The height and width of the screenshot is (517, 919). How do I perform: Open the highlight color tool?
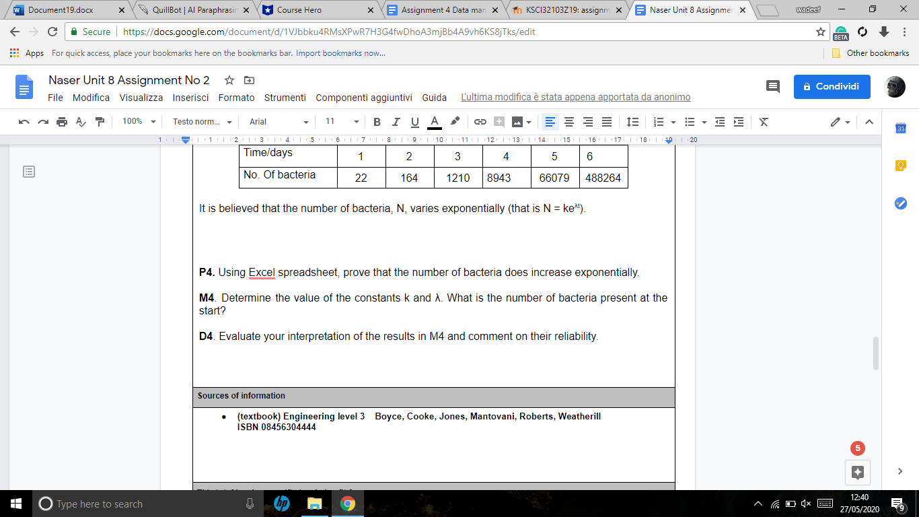(x=455, y=122)
